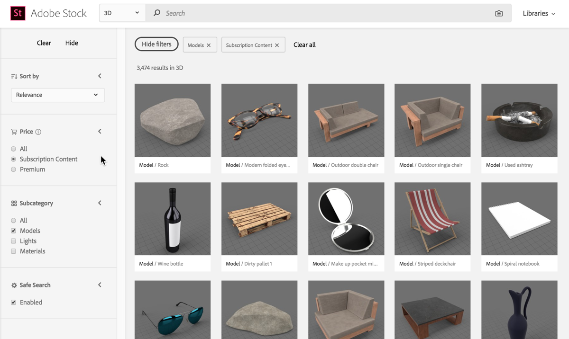The image size is (569, 339).
Task: Click the Clear all link
Action: 304,45
